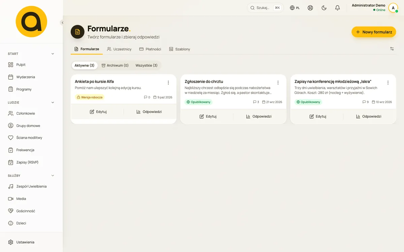The image size is (404, 252).
Task: Switch language using the PL globe button
Action: (x=295, y=8)
